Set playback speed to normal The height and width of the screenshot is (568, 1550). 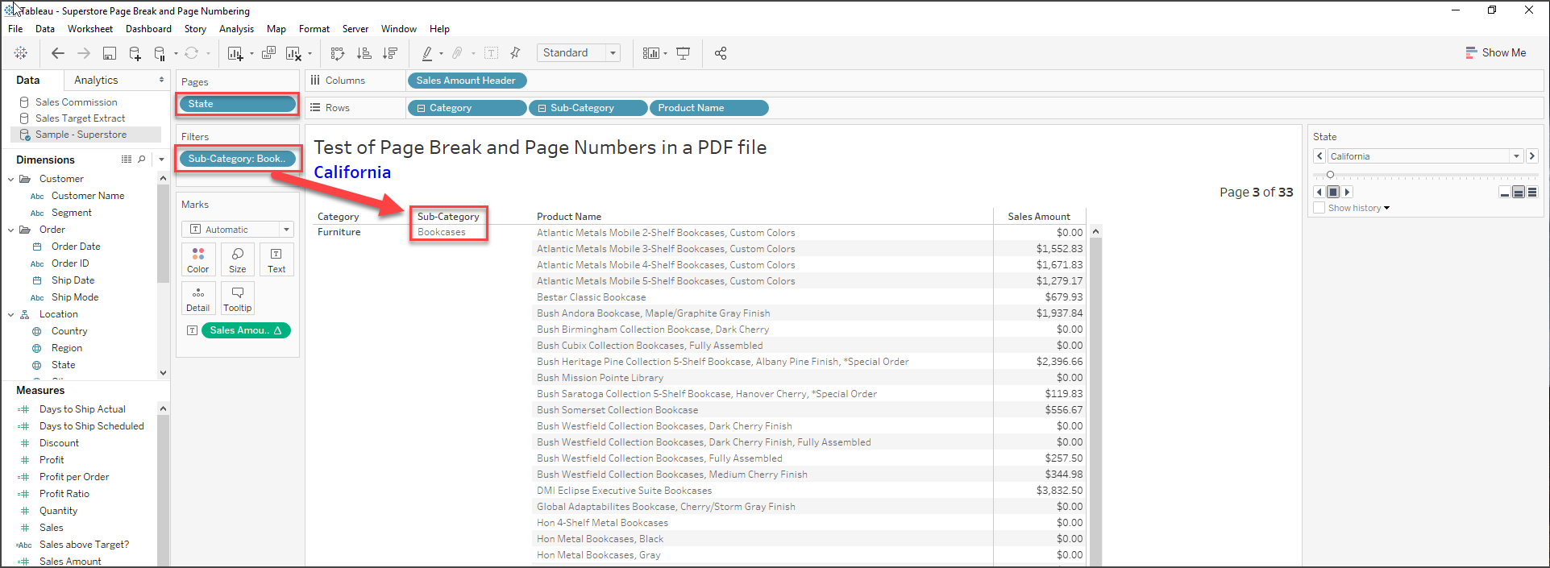tap(1519, 192)
